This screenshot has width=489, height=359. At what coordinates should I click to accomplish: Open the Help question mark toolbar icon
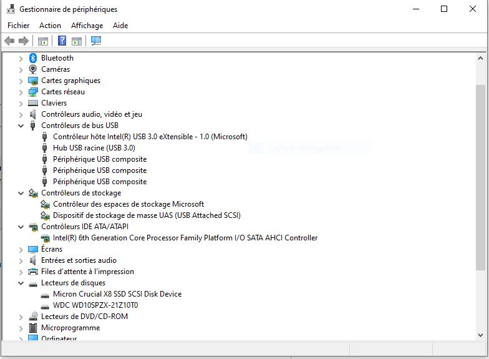pyautogui.click(x=62, y=41)
